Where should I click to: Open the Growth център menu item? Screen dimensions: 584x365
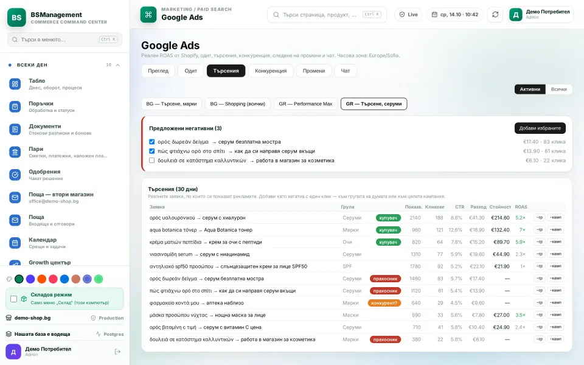pyautogui.click(x=65, y=263)
